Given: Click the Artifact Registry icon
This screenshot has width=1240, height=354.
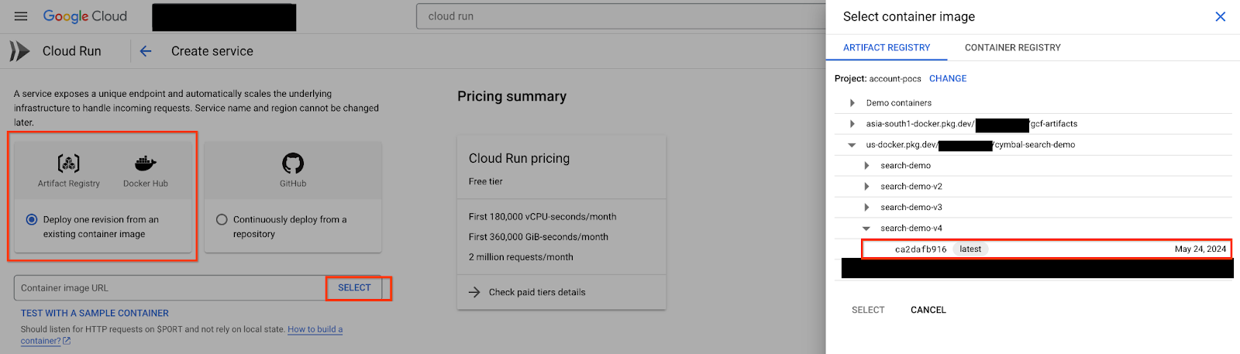Looking at the screenshot, I should 69,163.
